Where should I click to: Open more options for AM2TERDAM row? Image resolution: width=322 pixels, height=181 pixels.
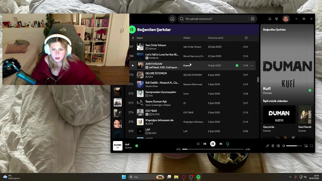point(251,66)
